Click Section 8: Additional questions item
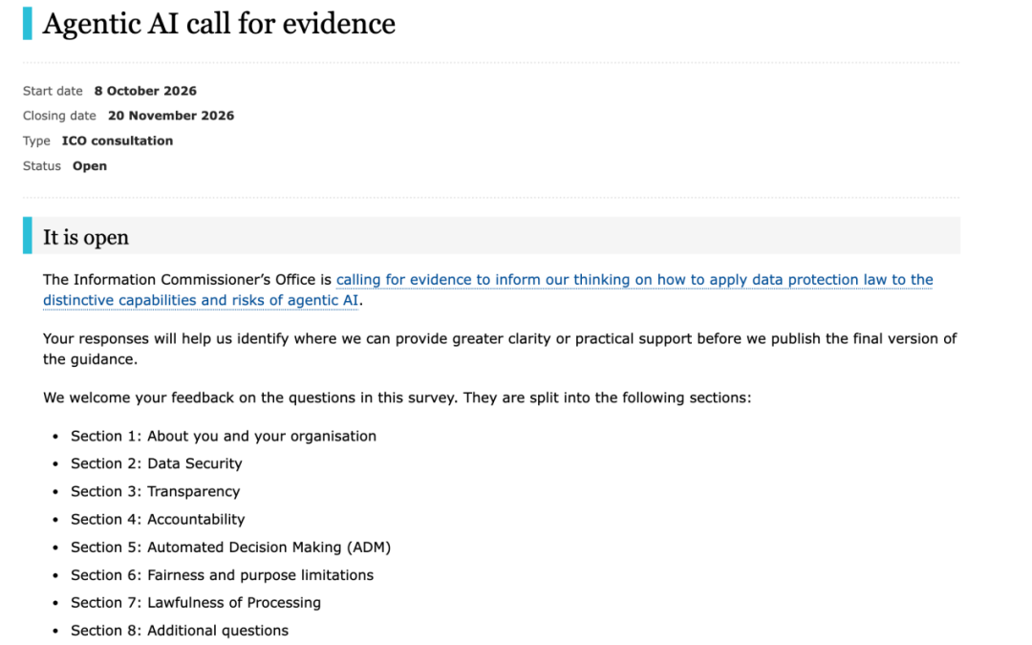Image resolution: width=1032 pixels, height=645 pixels. (x=179, y=631)
